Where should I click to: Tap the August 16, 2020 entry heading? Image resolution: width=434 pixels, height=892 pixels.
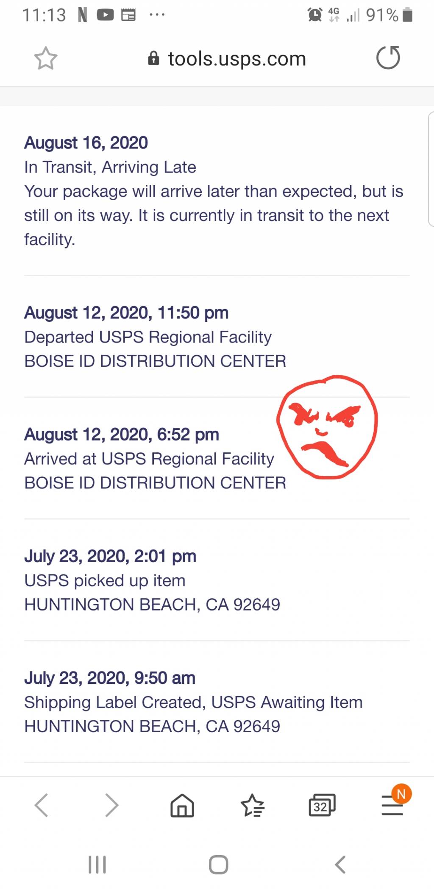click(86, 142)
